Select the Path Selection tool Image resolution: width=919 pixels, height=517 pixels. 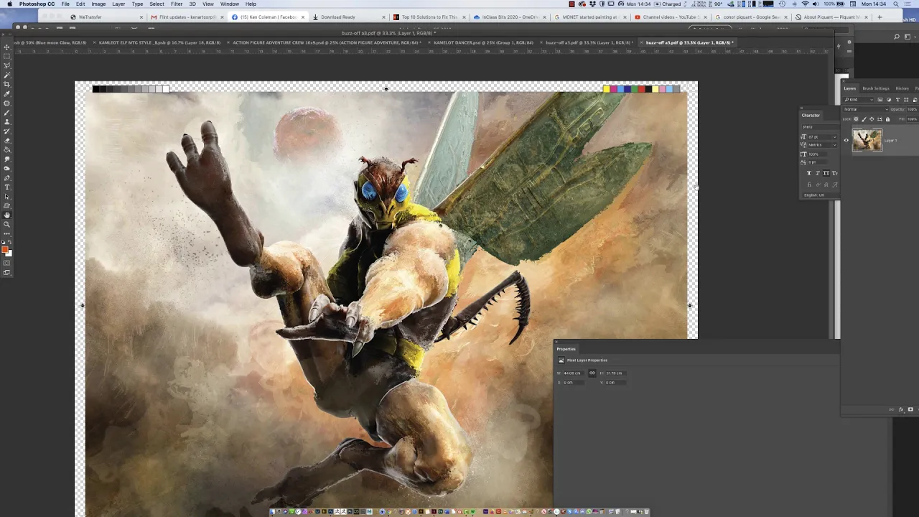7,196
